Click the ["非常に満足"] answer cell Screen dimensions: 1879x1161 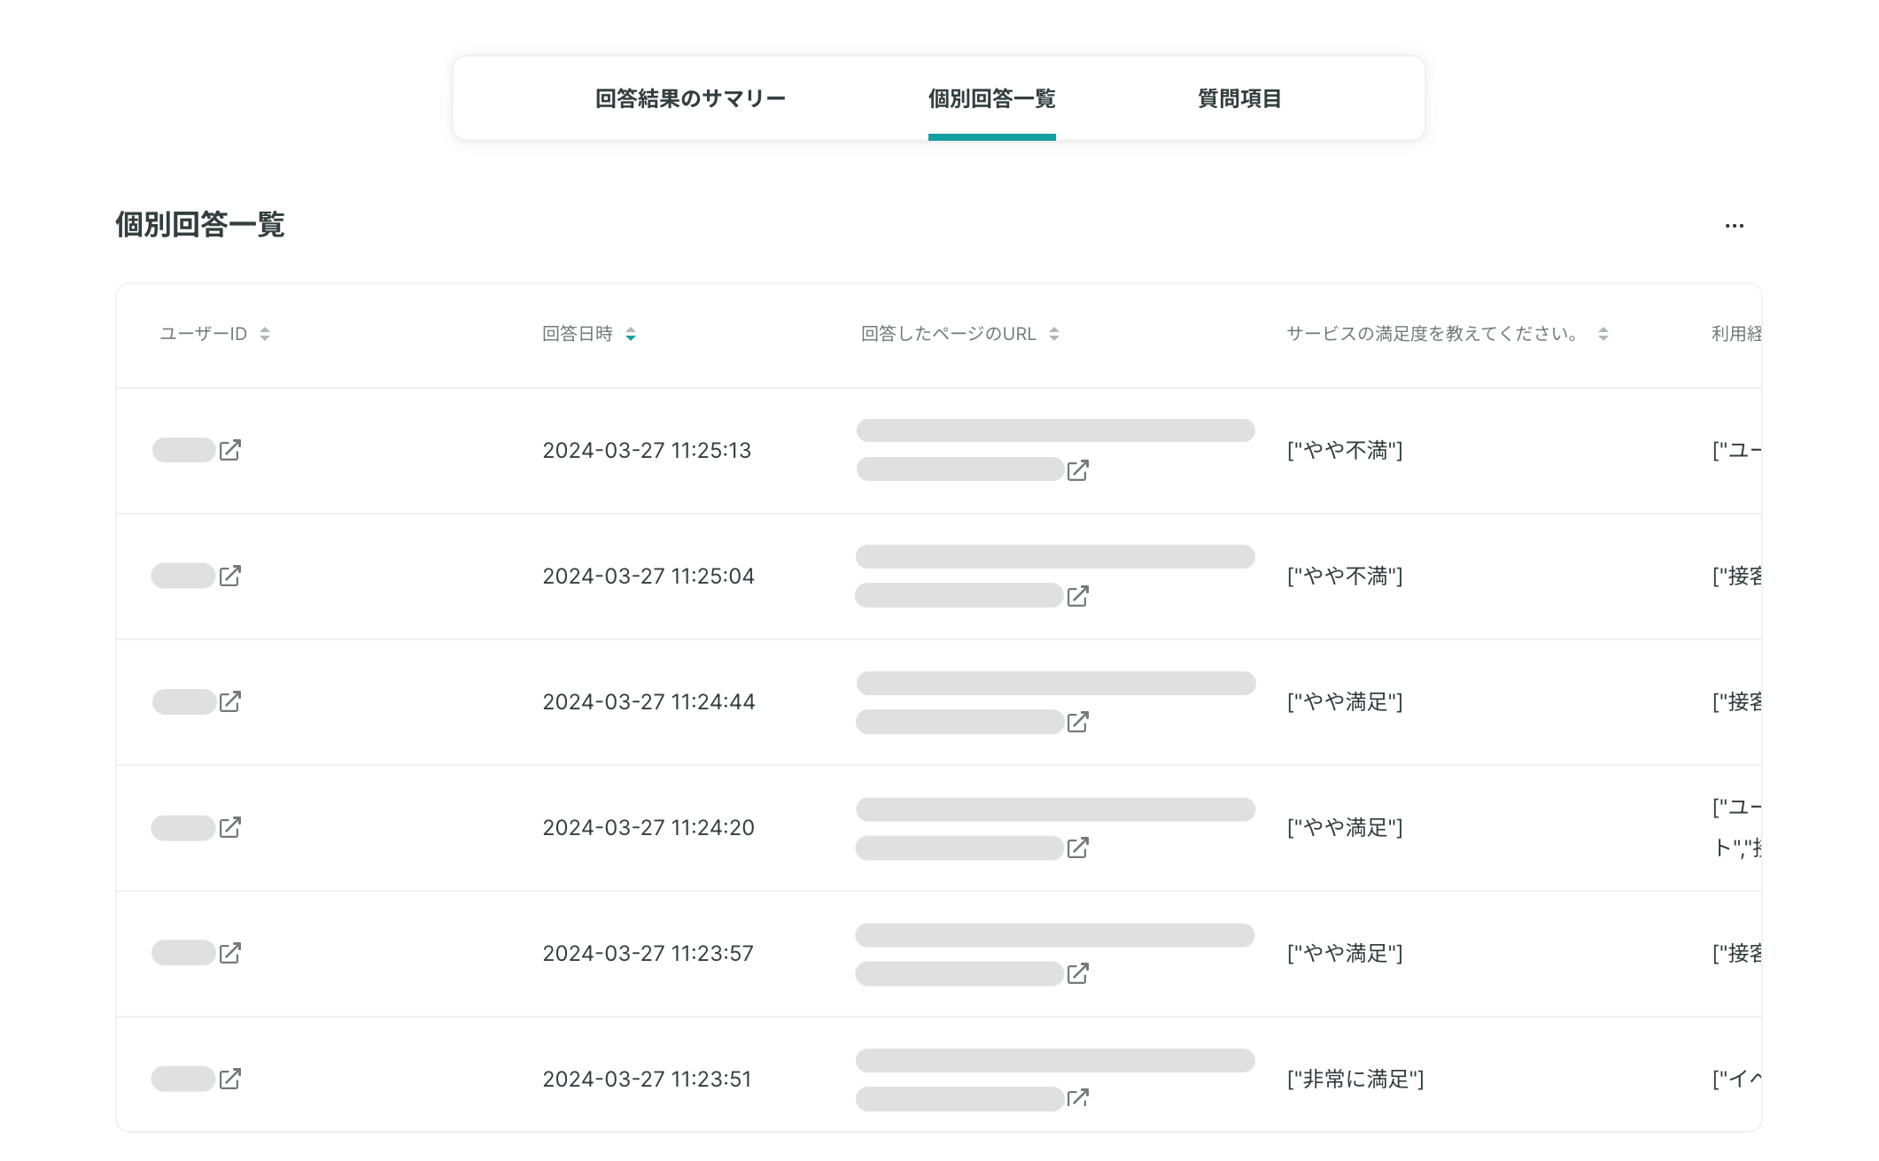[x=1355, y=1079]
